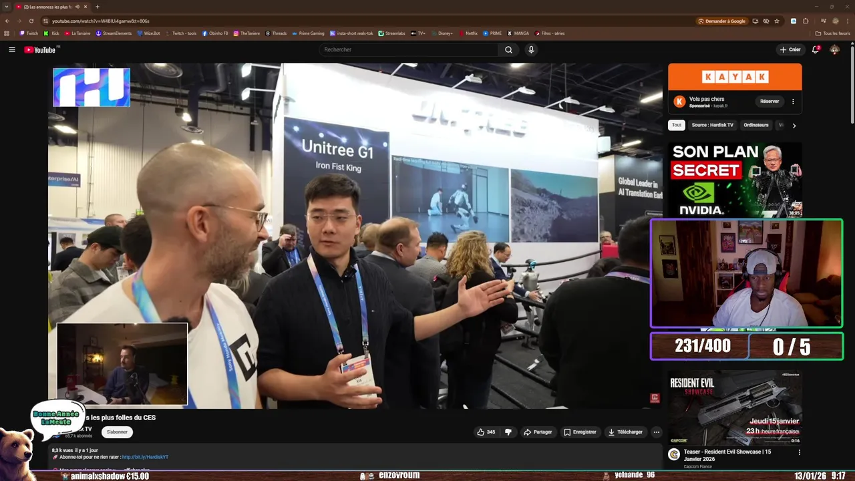Select the Source : Hardisk TV chip
Viewport: 855px width, 481px height.
coord(712,125)
